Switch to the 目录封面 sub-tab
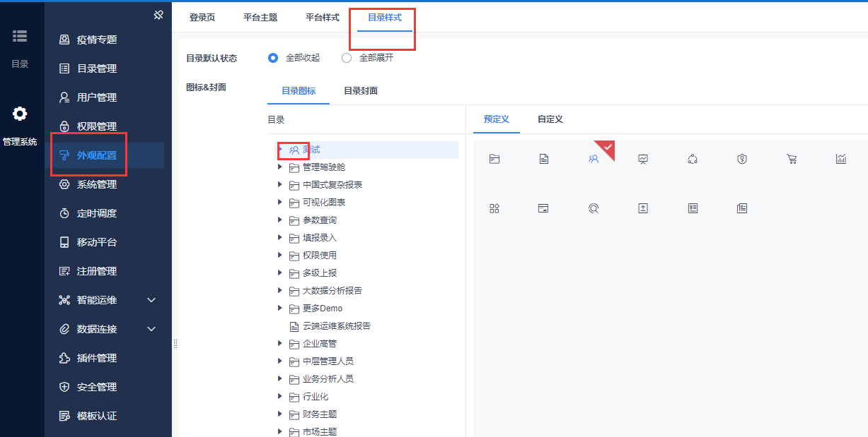Image resolution: width=868 pixels, height=437 pixels. 361,91
